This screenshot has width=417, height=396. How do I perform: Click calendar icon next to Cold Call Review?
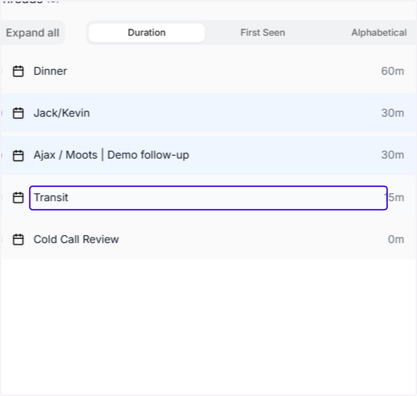point(18,239)
